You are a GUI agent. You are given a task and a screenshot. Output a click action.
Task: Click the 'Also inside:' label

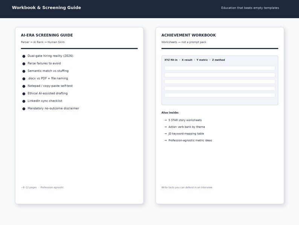(170, 112)
